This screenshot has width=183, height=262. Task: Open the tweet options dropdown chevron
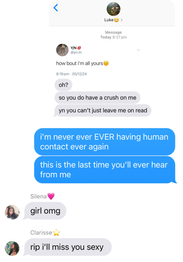(x=138, y=50)
